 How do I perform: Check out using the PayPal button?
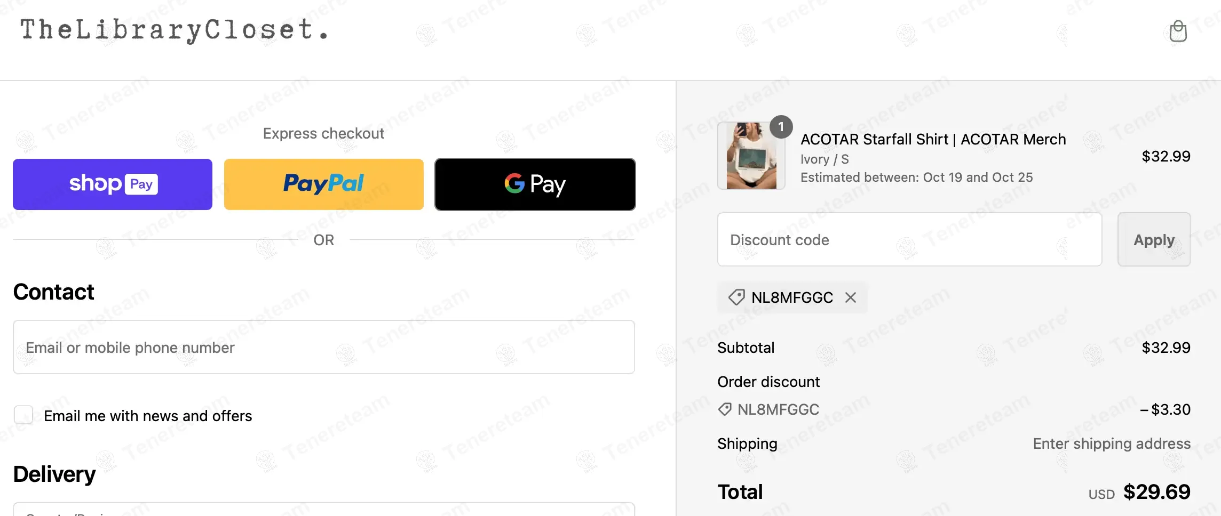click(x=323, y=184)
